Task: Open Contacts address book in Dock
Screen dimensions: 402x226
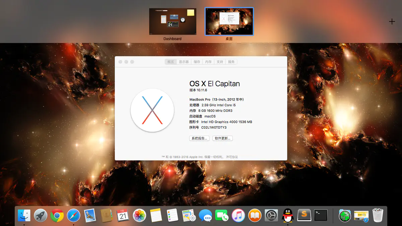Action: [107, 215]
